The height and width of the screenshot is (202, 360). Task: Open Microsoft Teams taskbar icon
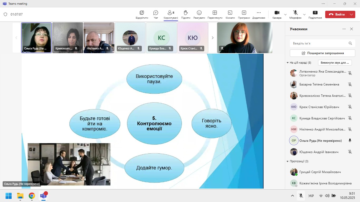(x=43, y=196)
